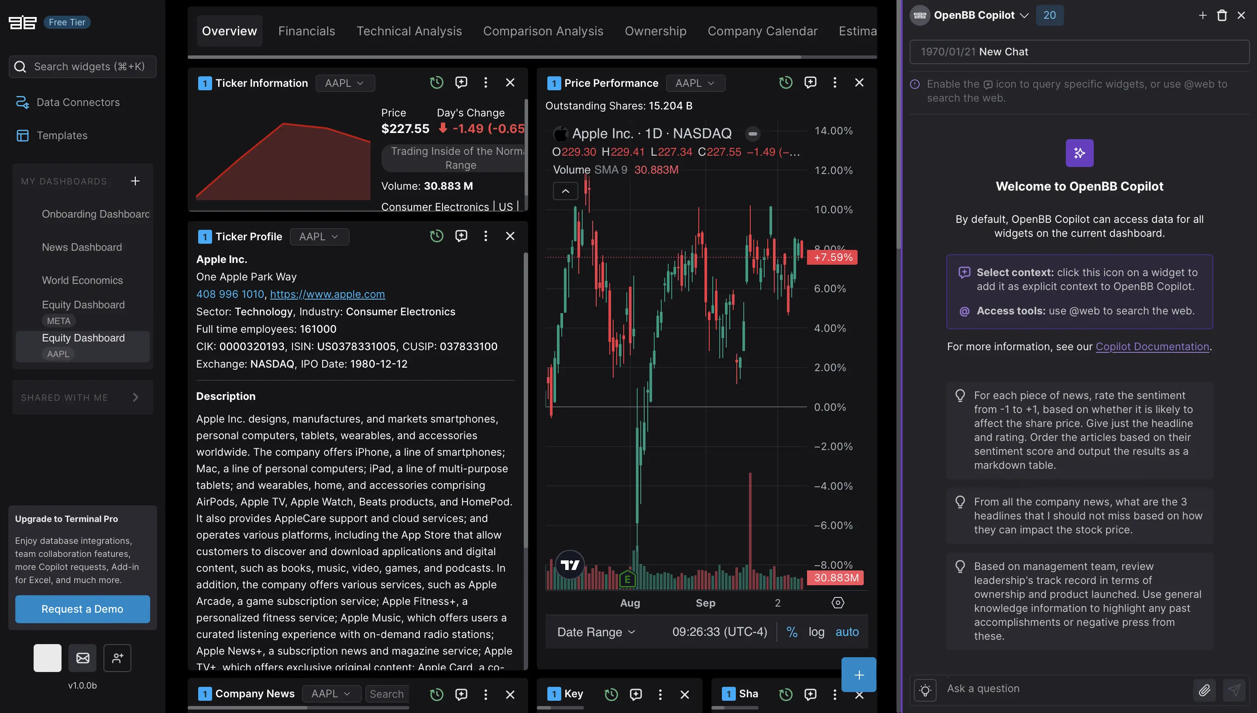
Task: Refresh the Company News widget
Action: pos(436,694)
